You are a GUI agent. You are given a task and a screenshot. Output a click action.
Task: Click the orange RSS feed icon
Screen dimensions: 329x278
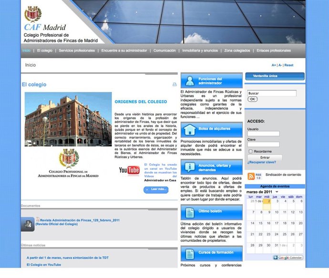(251, 176)
